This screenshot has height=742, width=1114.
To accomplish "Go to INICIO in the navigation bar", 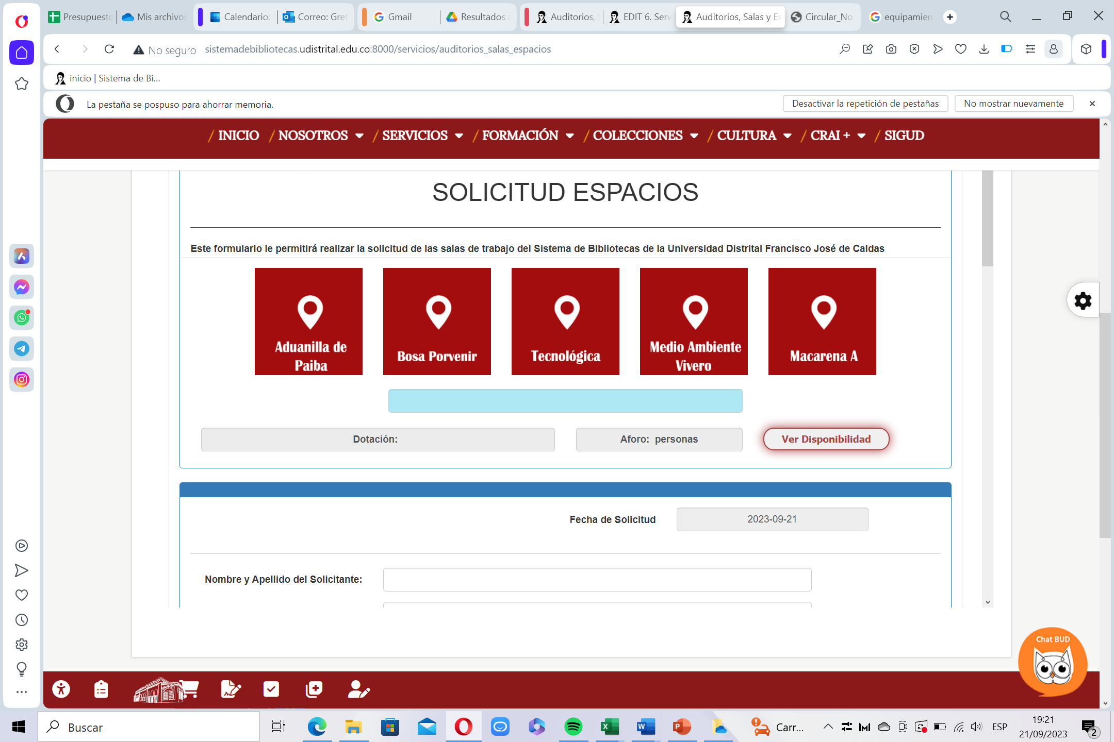I will pos(238,136).
